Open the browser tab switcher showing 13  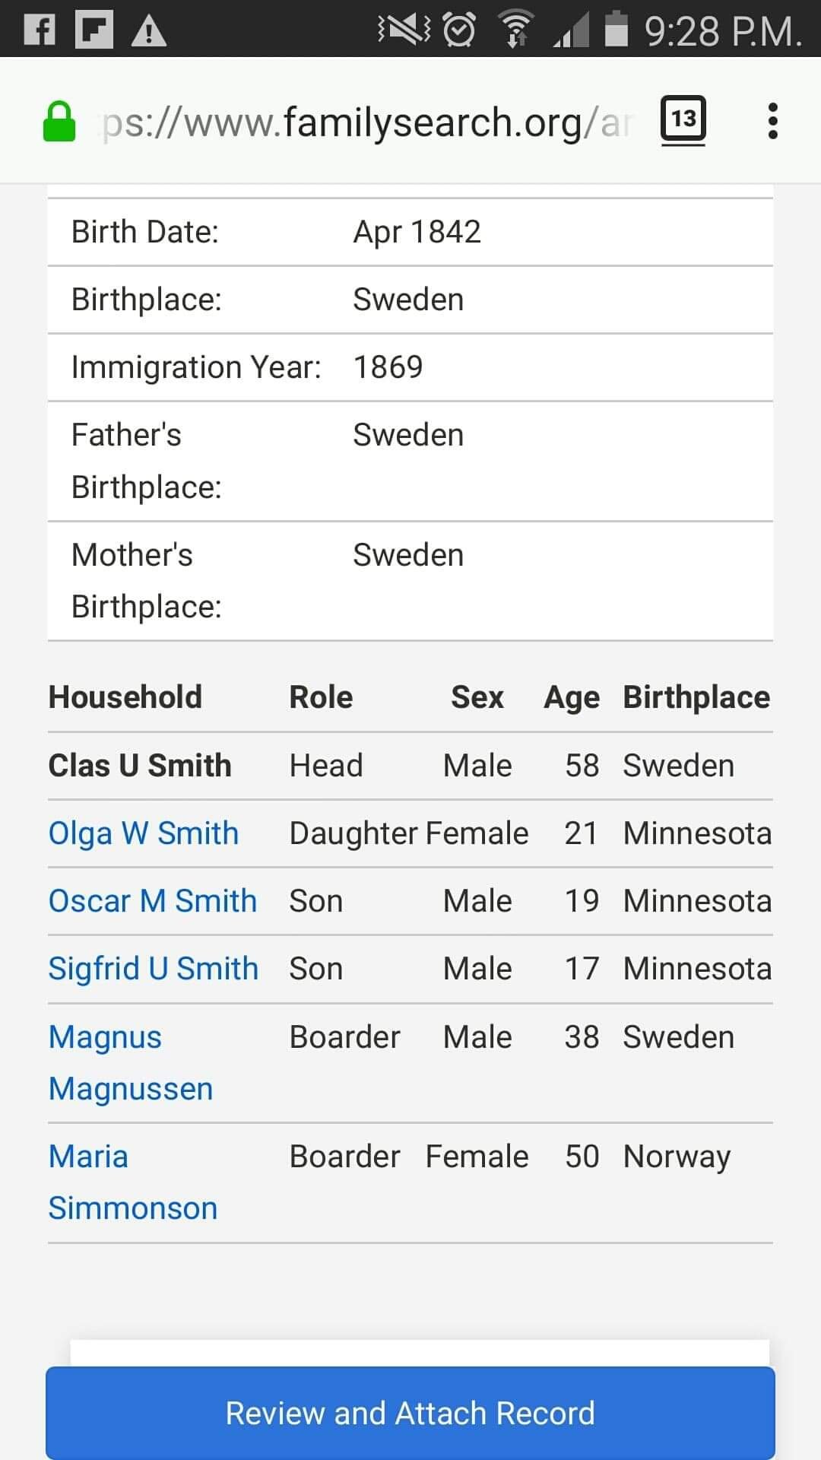pos(683,119)
